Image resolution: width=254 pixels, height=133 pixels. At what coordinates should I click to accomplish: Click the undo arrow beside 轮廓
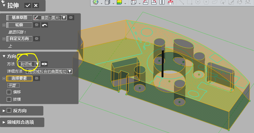[x=44, y=25]
